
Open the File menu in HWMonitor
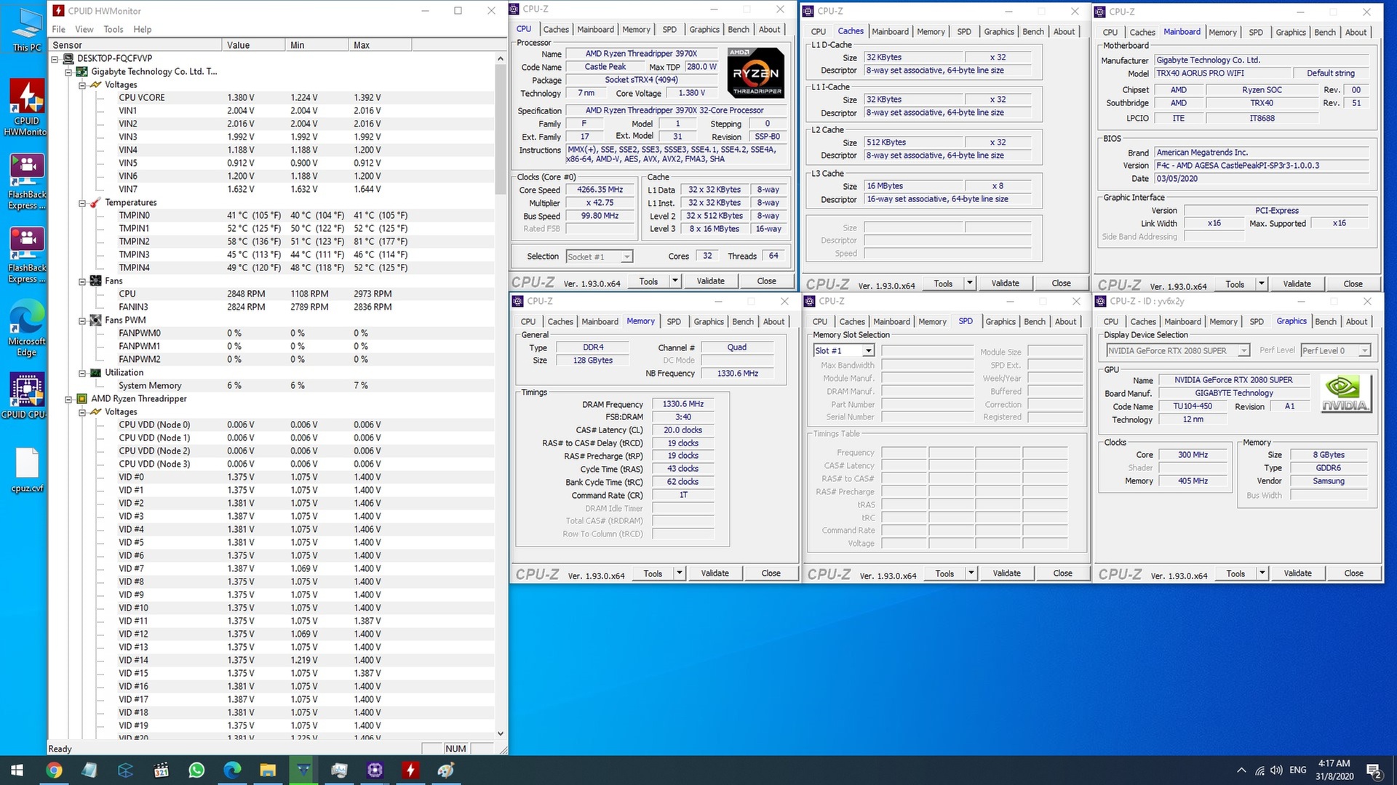tap(58, 29)
